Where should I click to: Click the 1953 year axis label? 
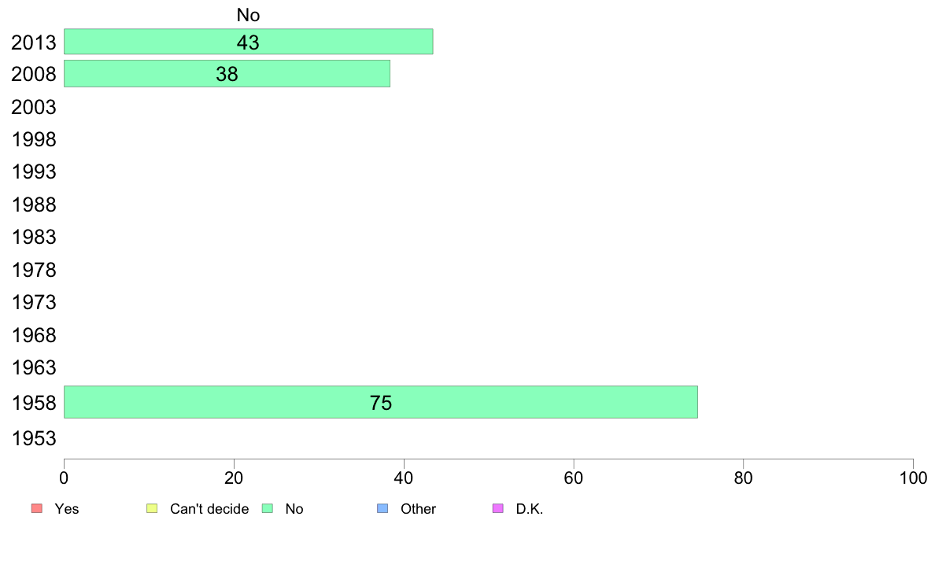(x=34, y=438)
